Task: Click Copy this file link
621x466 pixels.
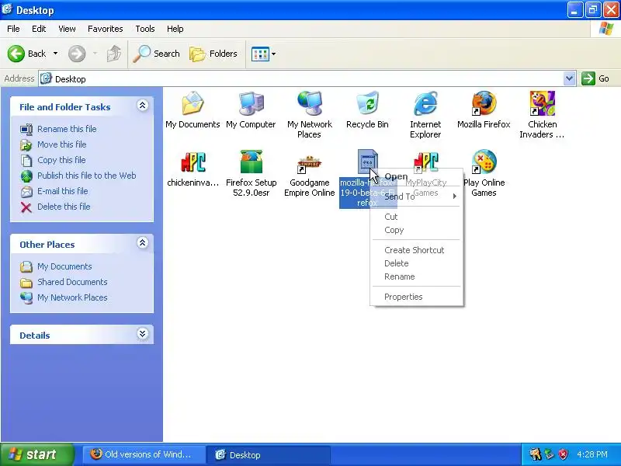Action: pyautogui.click(x=61, y=160)
